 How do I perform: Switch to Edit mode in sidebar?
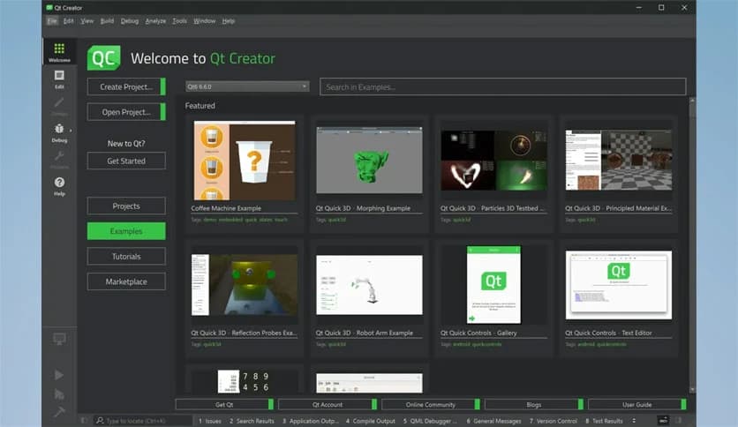tap(59, 79)
